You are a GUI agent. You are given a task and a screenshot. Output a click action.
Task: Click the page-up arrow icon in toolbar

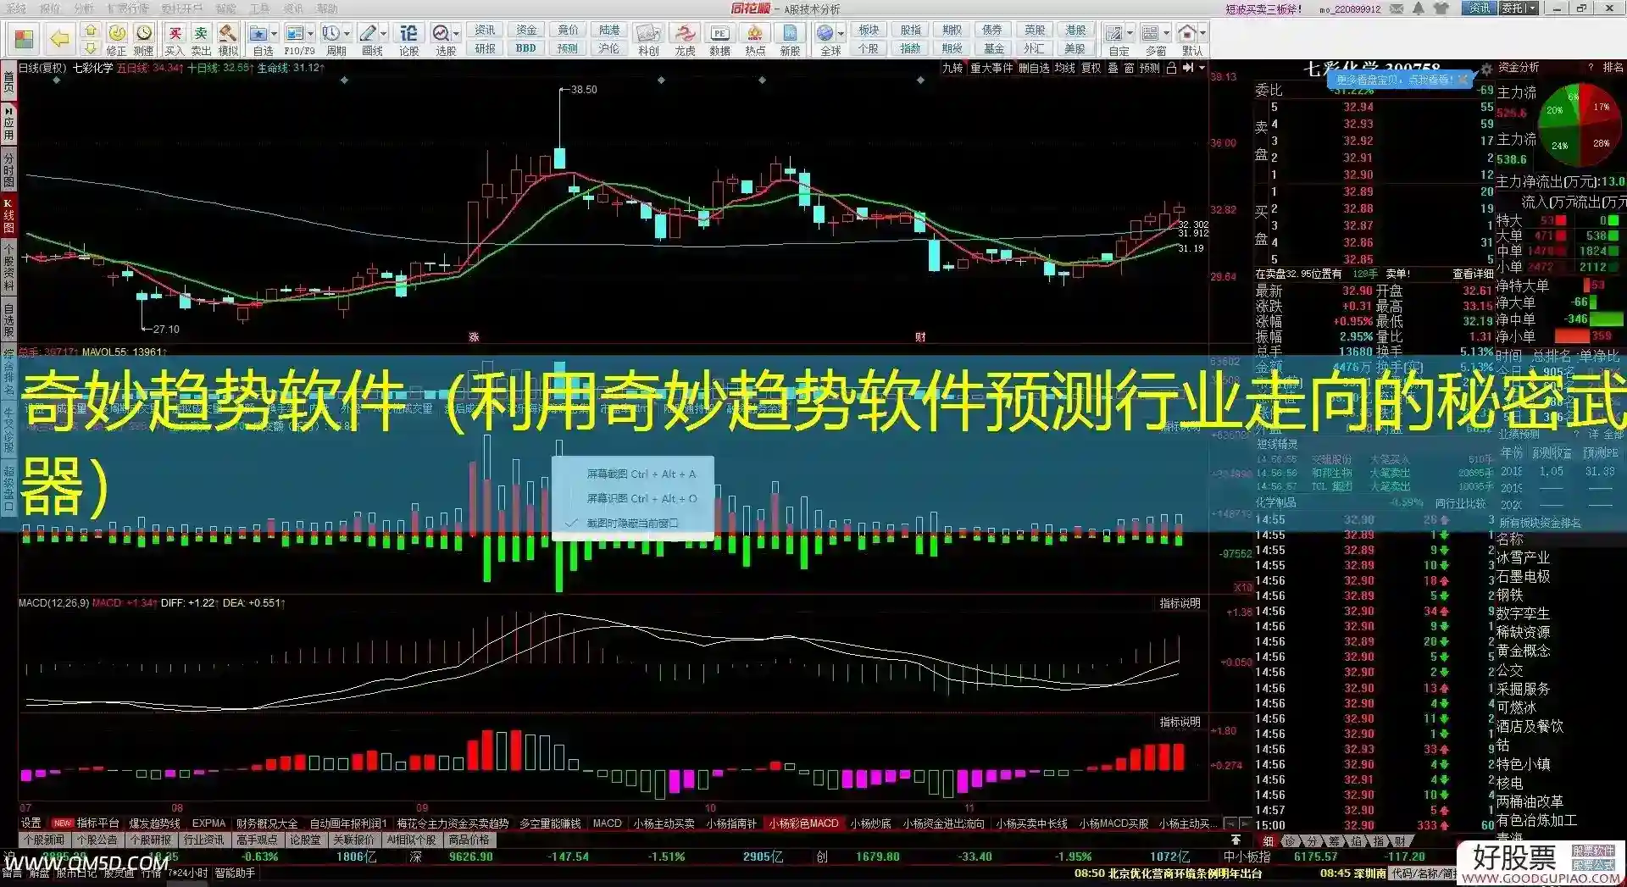coord(90,30)
